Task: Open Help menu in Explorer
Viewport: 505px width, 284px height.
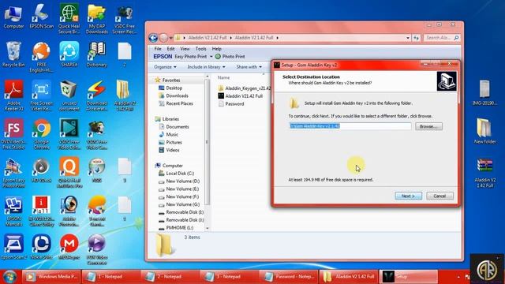Action: click(x=216, y=49)
